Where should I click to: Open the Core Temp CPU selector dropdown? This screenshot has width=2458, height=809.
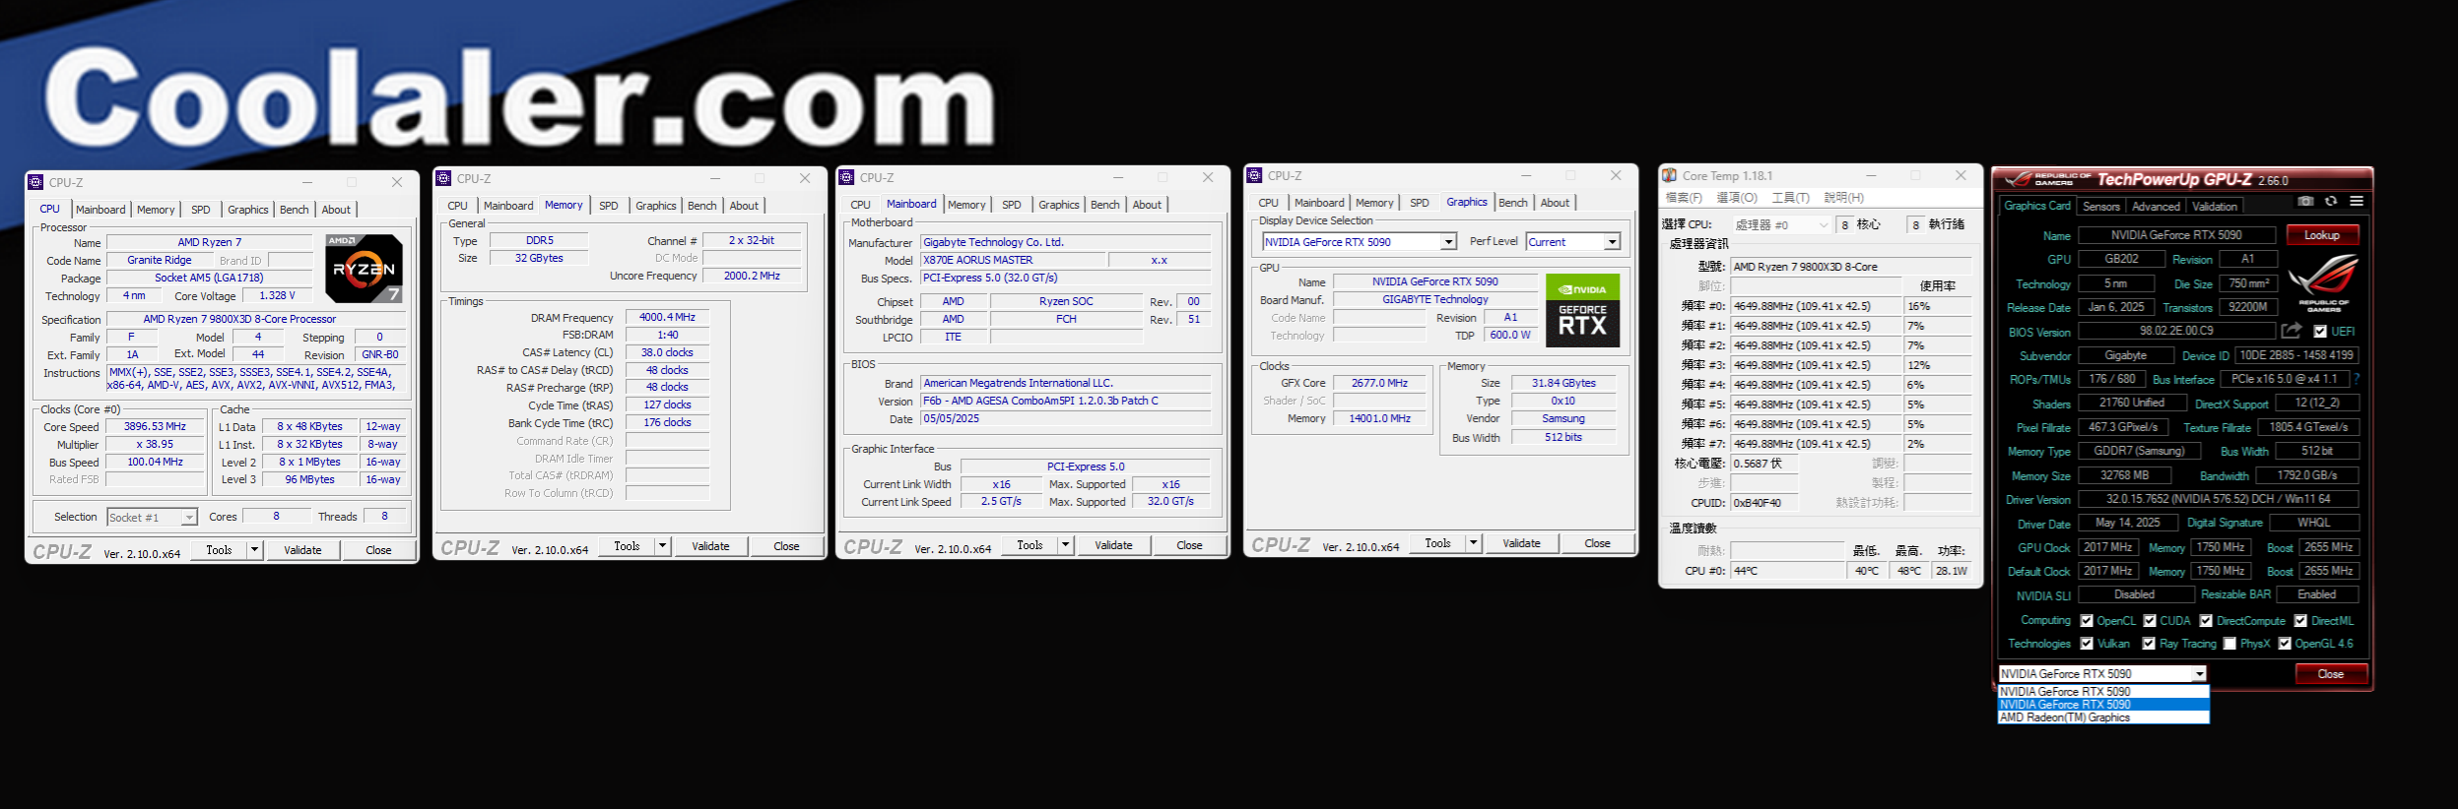coord(1781,225)
